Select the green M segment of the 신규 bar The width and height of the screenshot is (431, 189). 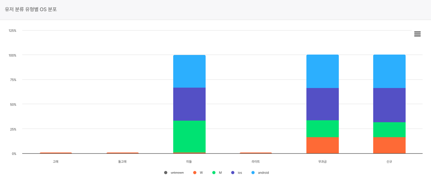point(389,130)
